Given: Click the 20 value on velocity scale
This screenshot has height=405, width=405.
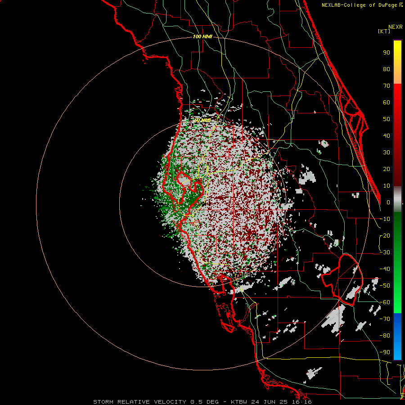Looking at the screenshot, I should point(387,169).
